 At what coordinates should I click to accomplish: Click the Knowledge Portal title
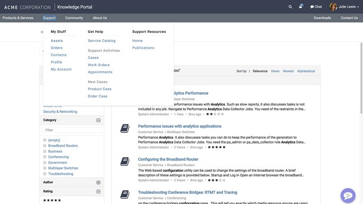[75, 7]
